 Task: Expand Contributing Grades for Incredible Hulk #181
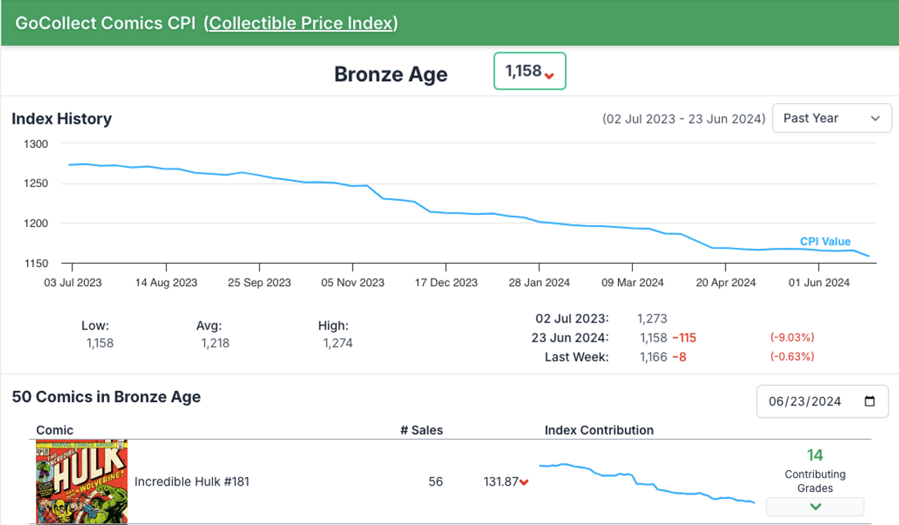coord(815,506)
